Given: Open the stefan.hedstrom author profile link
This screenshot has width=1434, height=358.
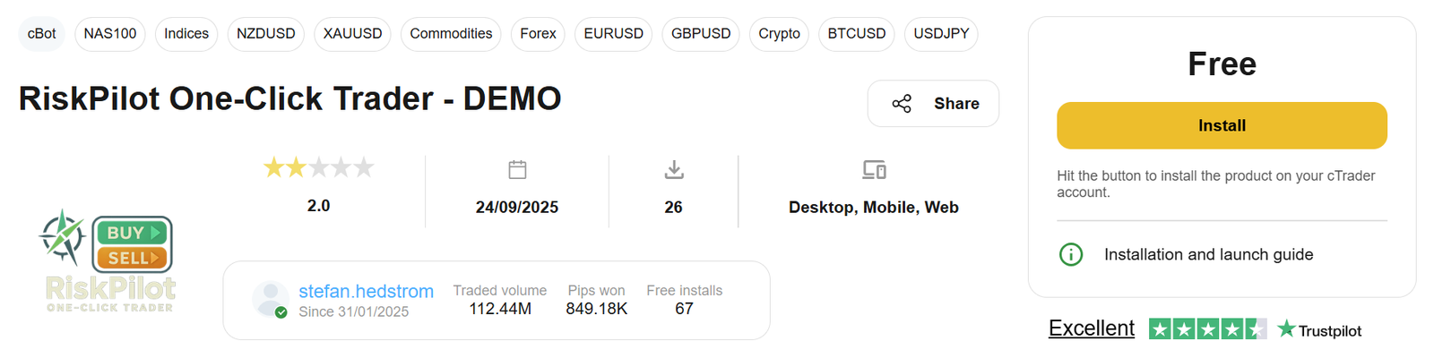Looking at the screenshot, I should [x=366, y=291].
